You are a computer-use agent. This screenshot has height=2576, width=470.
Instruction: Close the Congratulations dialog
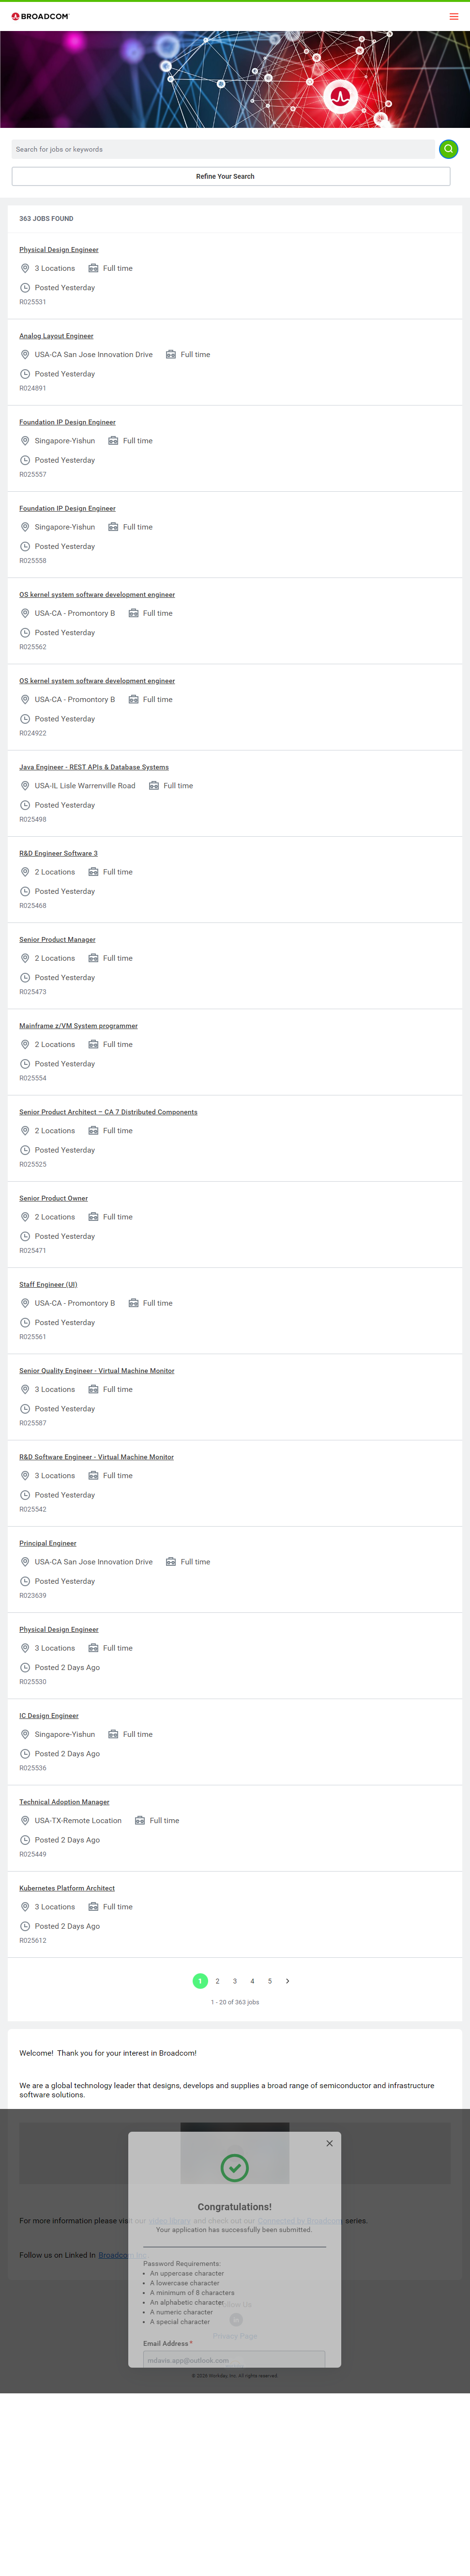pos(329,2143)
